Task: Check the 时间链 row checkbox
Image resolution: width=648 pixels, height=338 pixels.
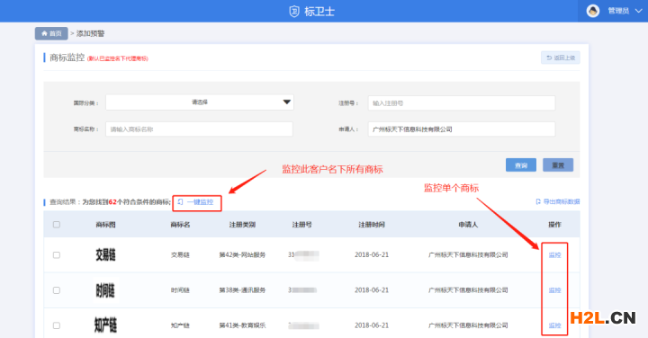Action: (x=57, y=290)
